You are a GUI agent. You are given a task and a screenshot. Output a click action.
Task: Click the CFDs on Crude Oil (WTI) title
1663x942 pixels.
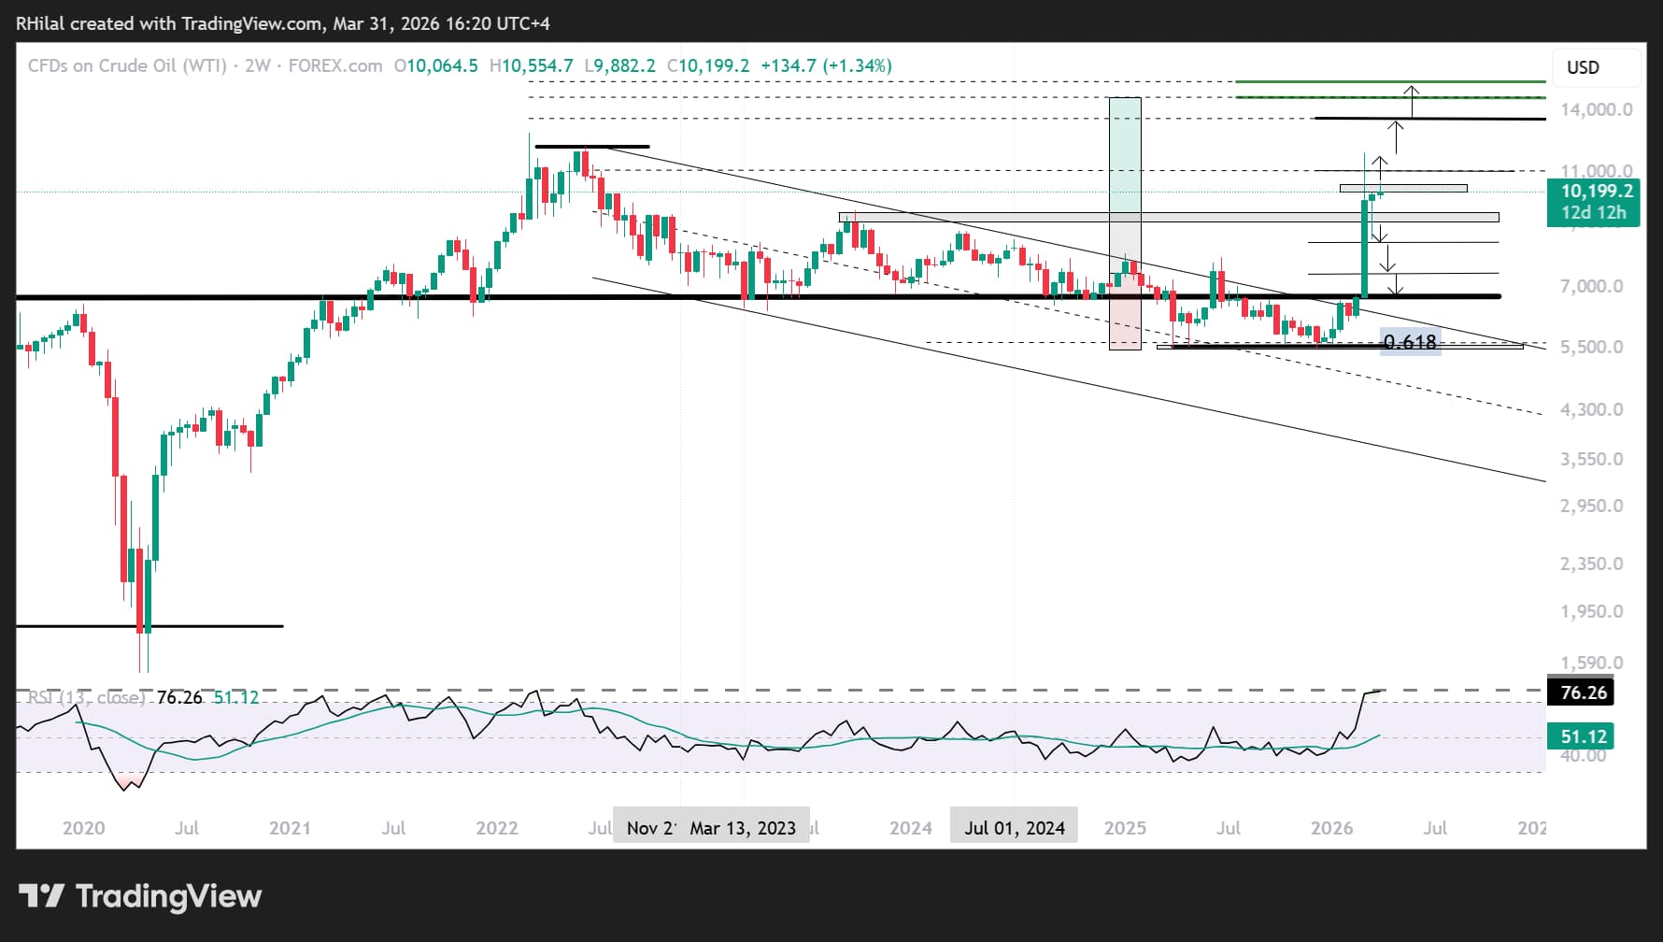click(127, 65)
